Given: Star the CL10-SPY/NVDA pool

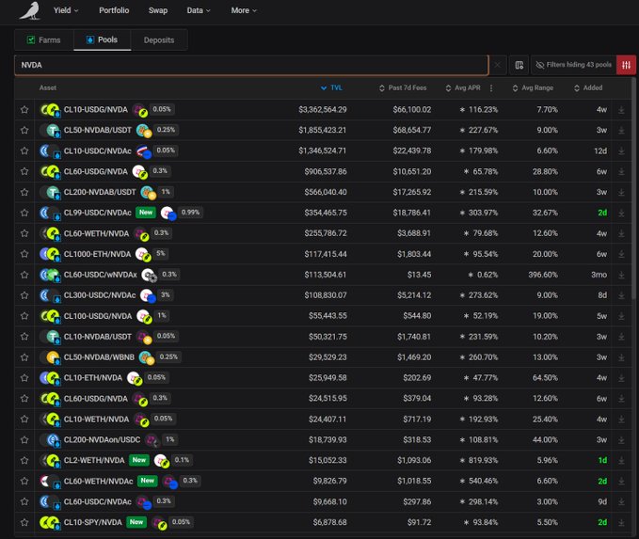Looking at the screenshot, I should click(x=24, y=522).
